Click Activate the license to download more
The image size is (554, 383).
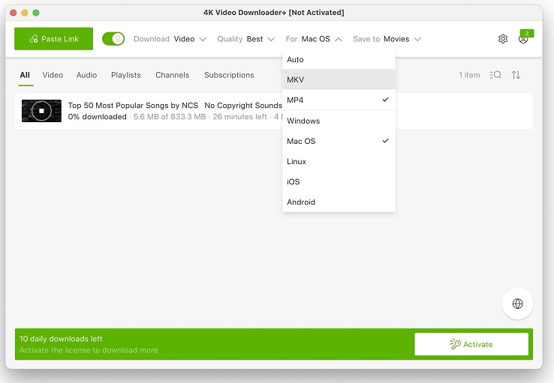point(89,350)
